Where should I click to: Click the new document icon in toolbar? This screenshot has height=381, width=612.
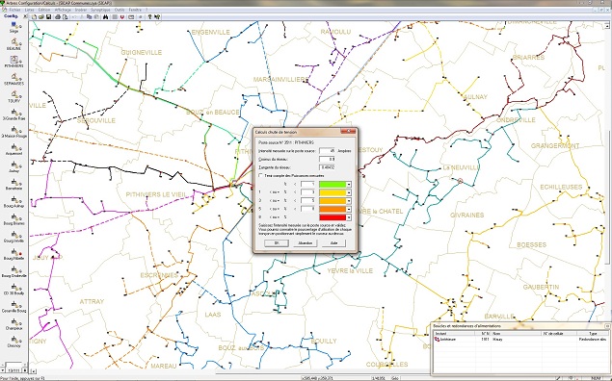click(x=35, y=16)
